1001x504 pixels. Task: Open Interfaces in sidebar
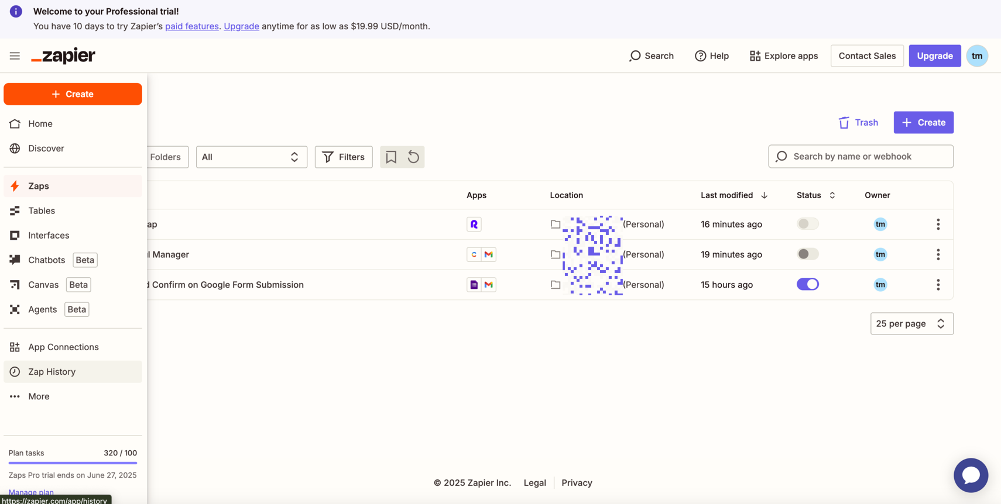73,235
